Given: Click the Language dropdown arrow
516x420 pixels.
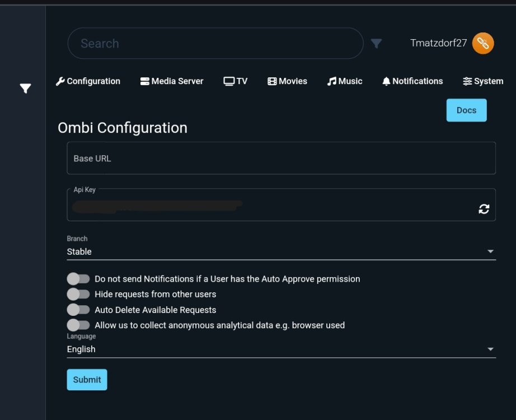Looking at the screenshot, I should (x=490, y=349).
